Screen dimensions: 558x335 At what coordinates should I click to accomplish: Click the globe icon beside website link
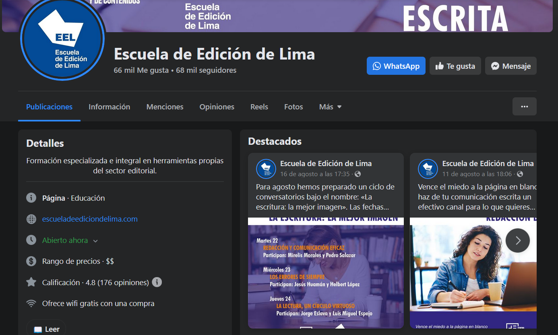pos(31,219)
